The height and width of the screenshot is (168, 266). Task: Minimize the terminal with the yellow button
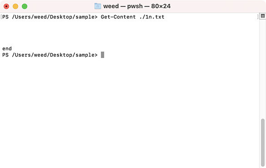coord(15,6)
